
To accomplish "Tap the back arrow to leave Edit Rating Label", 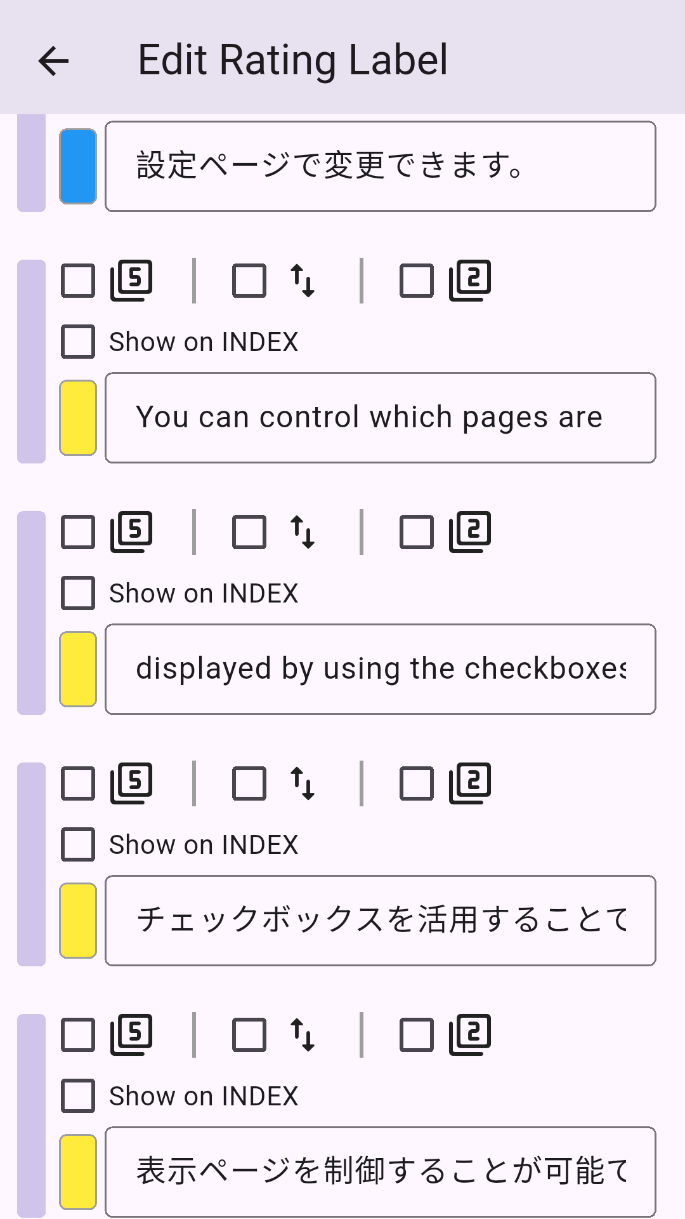I will (53, 60).
